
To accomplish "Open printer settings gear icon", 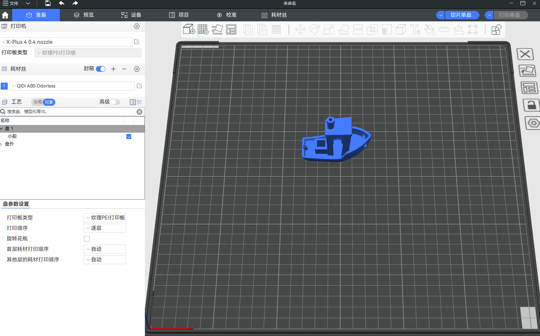I will (137, 26).
